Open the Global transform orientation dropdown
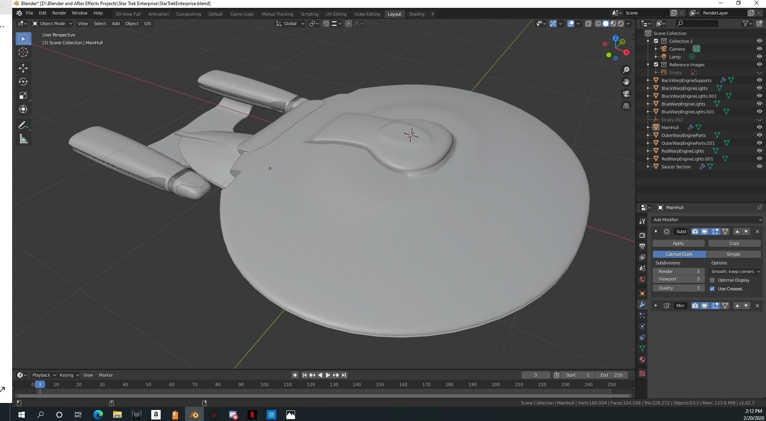 290,24
